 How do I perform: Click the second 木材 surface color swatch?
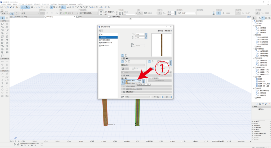click(127, 83)
